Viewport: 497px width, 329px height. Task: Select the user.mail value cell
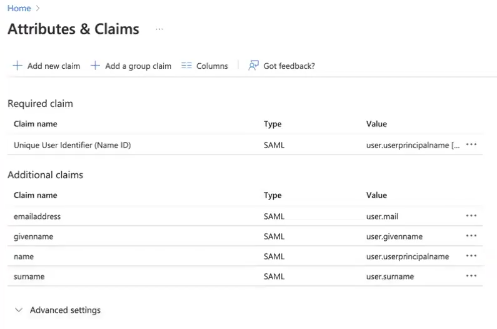point(382,216)
